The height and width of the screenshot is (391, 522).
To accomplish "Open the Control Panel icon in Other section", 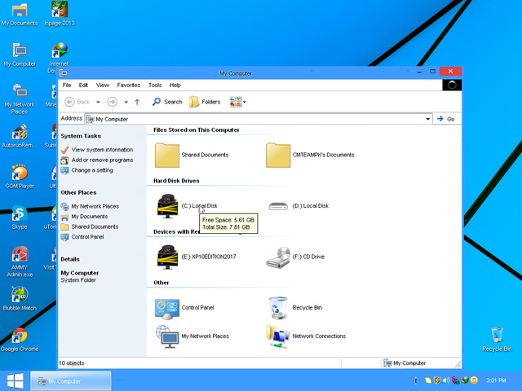I will click(x=167, y=308).
